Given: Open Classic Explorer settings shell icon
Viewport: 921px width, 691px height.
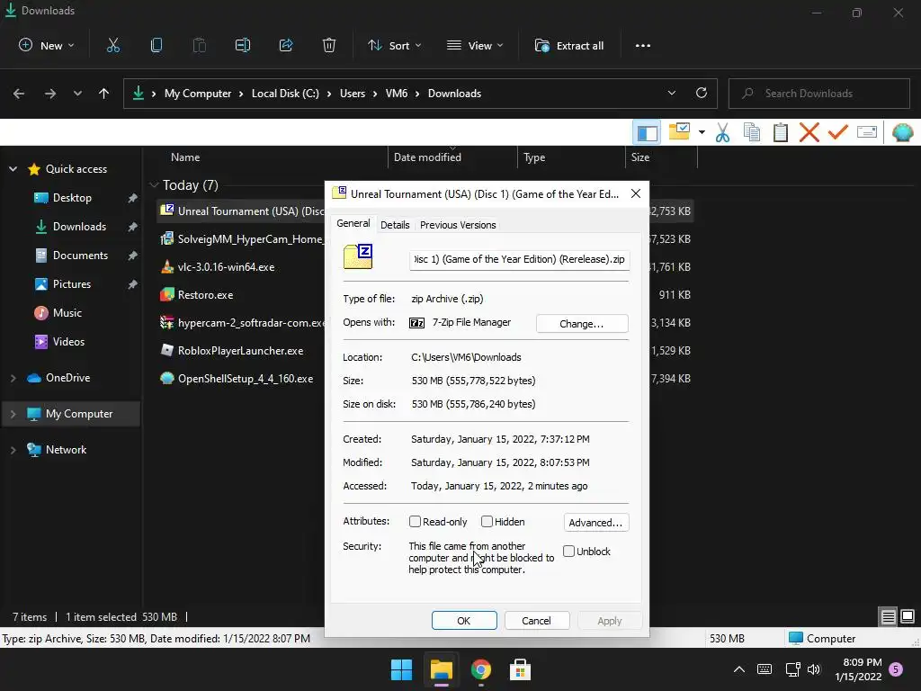Looking at the screenshot, I should (902, 133).
